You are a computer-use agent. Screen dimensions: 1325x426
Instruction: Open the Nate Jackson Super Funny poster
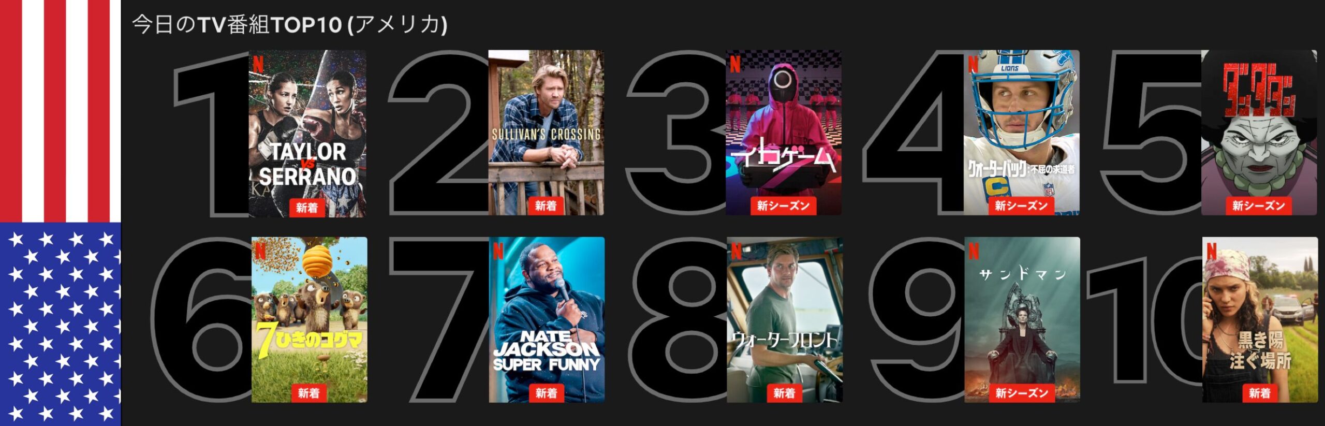(x=547, y=320)
